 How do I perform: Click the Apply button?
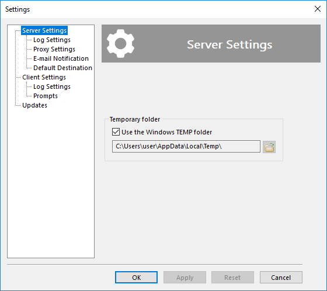pyautogui.click(x=185, y=278)
